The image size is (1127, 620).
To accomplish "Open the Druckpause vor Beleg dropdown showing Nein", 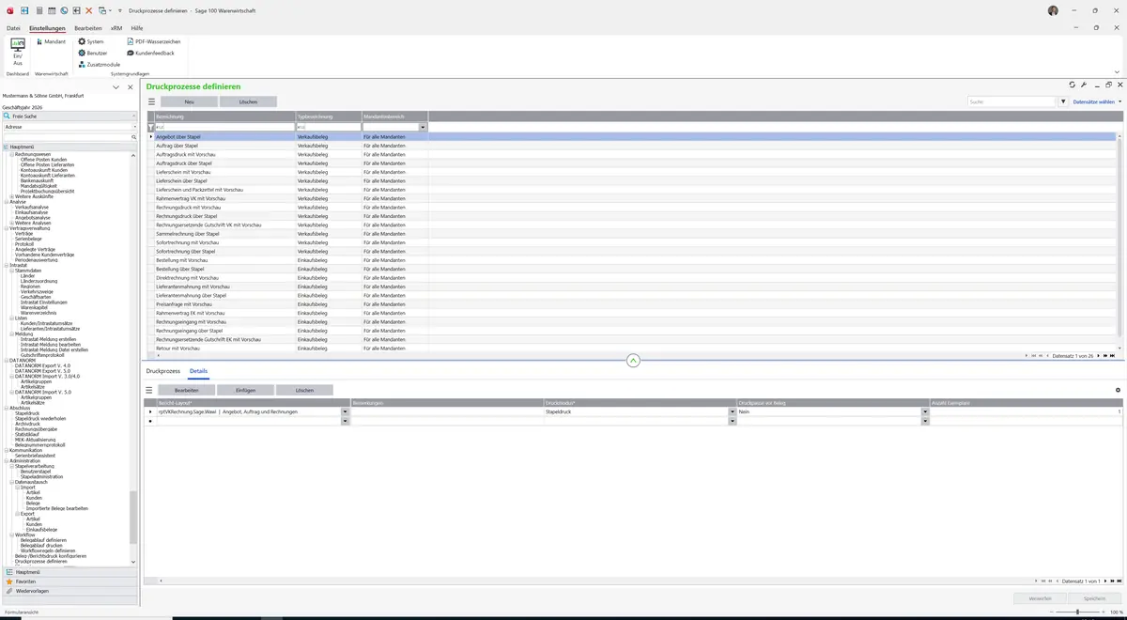I will coord(925,411).
